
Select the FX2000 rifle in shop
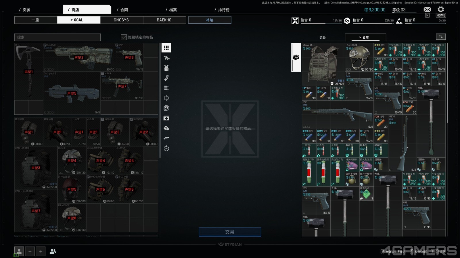pos(79,57)
